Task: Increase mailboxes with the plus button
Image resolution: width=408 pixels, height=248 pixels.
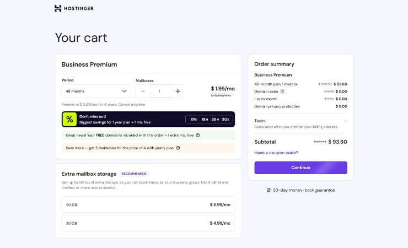Action: (178, 91)
